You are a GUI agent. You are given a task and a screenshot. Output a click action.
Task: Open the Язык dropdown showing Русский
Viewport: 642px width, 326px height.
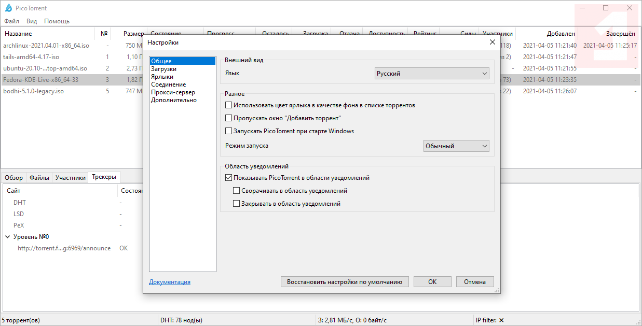point(432,74)
